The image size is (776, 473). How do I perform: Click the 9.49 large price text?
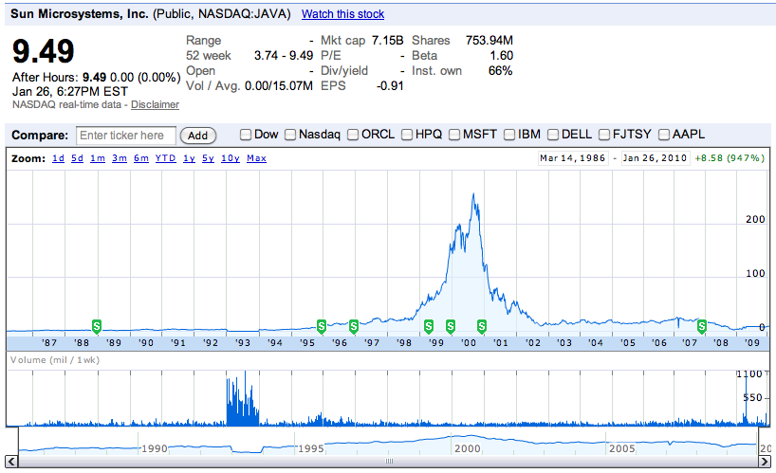click(44, 51)
